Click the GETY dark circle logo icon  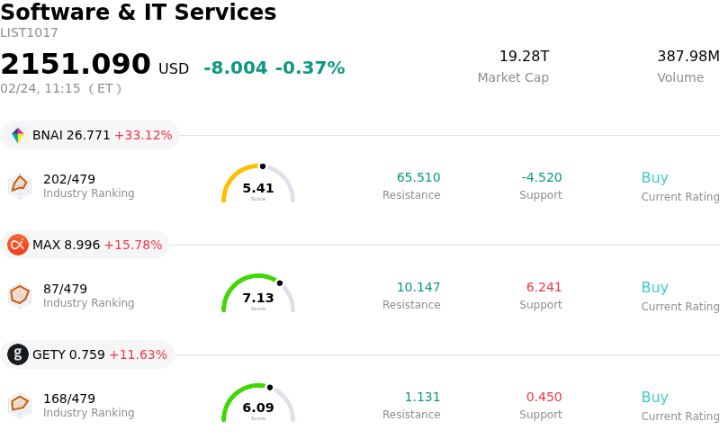pyautogui.click(x=18, y=354)
